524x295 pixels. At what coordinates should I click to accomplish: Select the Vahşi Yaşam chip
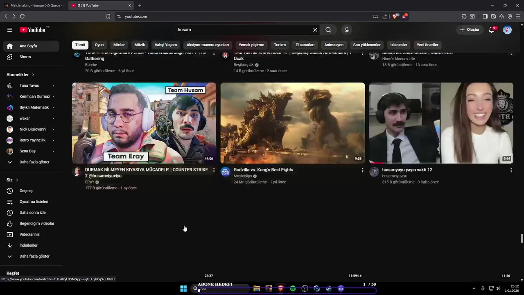click(x=166, y=45)
